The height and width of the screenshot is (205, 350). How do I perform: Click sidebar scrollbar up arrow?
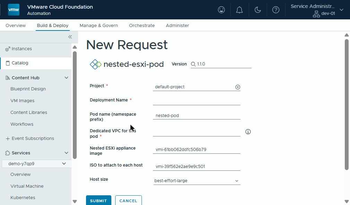[x=75, y=47]
